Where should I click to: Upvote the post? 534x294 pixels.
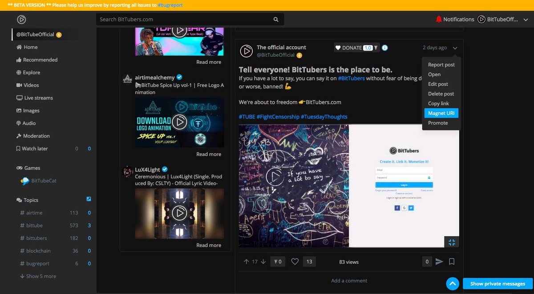pyautogui.click(x=246, y=262)
